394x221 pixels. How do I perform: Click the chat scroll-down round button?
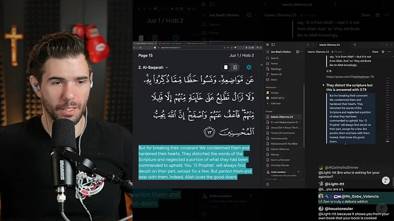point(386,180)
